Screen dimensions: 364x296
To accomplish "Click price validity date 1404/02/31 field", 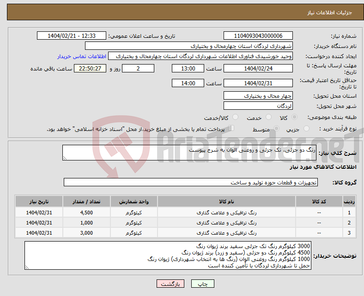I will click(x=258, y=83).
